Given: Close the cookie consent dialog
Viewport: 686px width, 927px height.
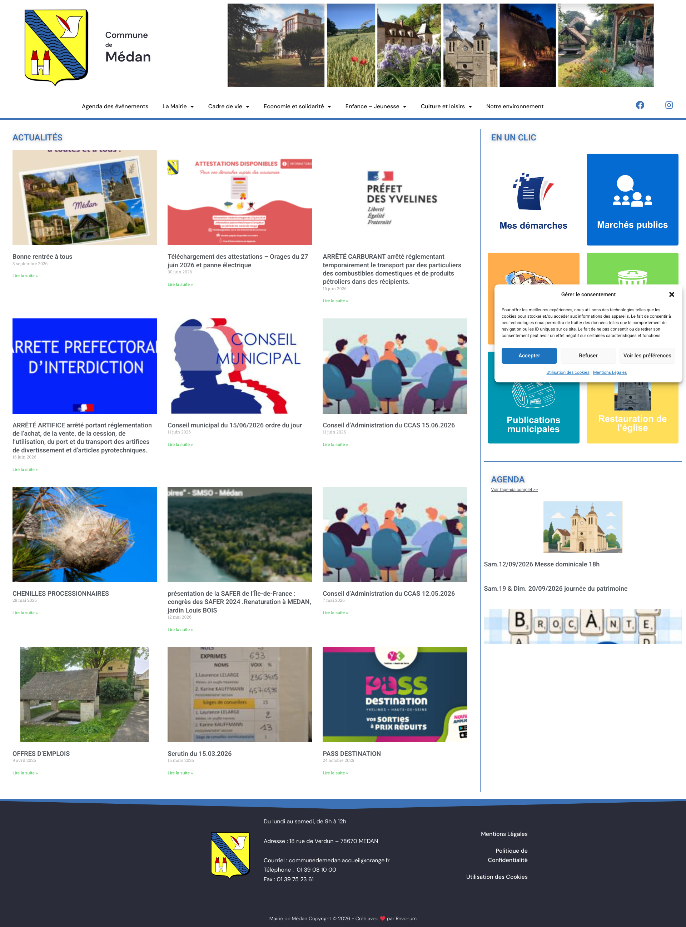Looking at the screenshot, I should coord(671,294).
